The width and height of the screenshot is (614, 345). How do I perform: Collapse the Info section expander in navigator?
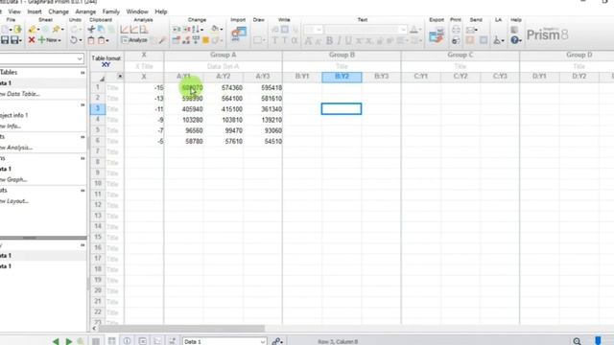click(83, 104)
